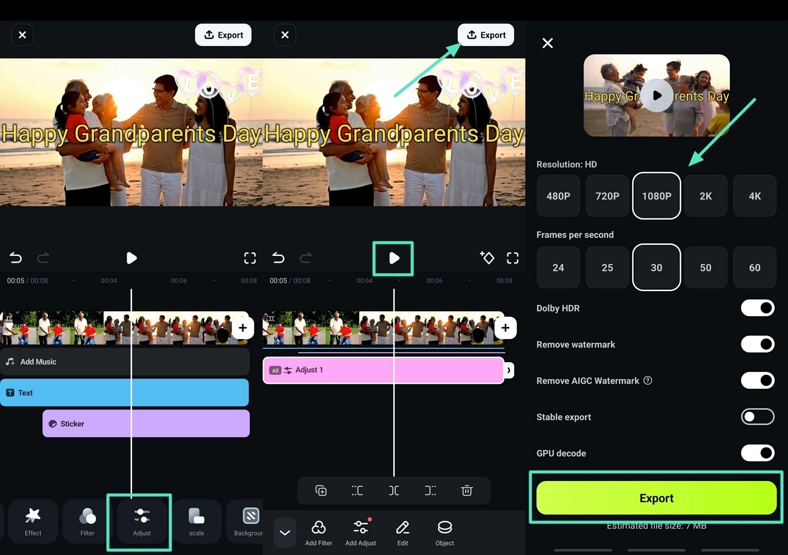This screenshot has width=788, height=555.
Task: Select 1080P resolution
Action: click(656, 196)
